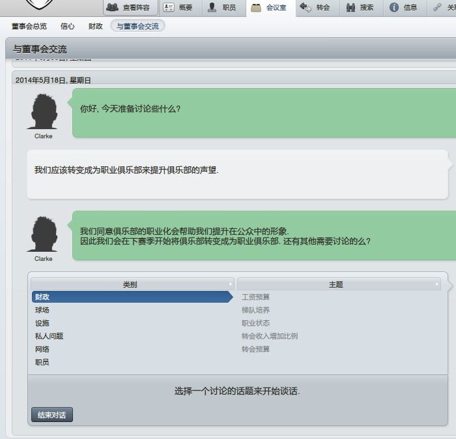Click the squad view people icon
This screenshot has width=456, height=439.
[x=112, y=7]
